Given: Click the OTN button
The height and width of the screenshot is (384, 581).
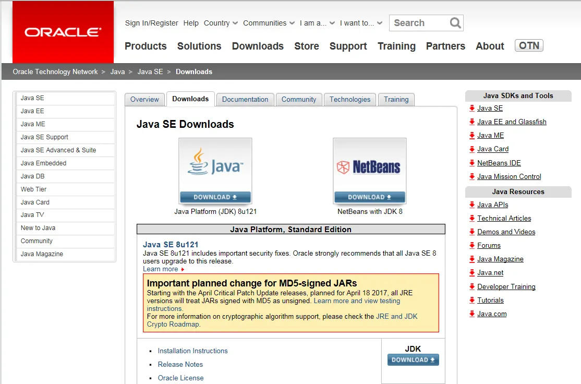Looking at the screenshot, I should coord(529,45).
